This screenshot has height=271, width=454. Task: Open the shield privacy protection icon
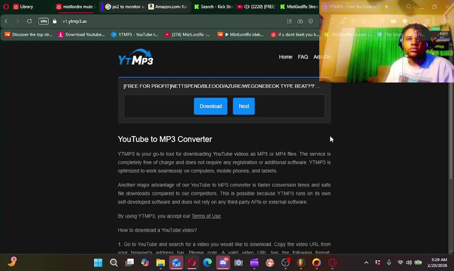pyautogui.click(x=310, y=21)
